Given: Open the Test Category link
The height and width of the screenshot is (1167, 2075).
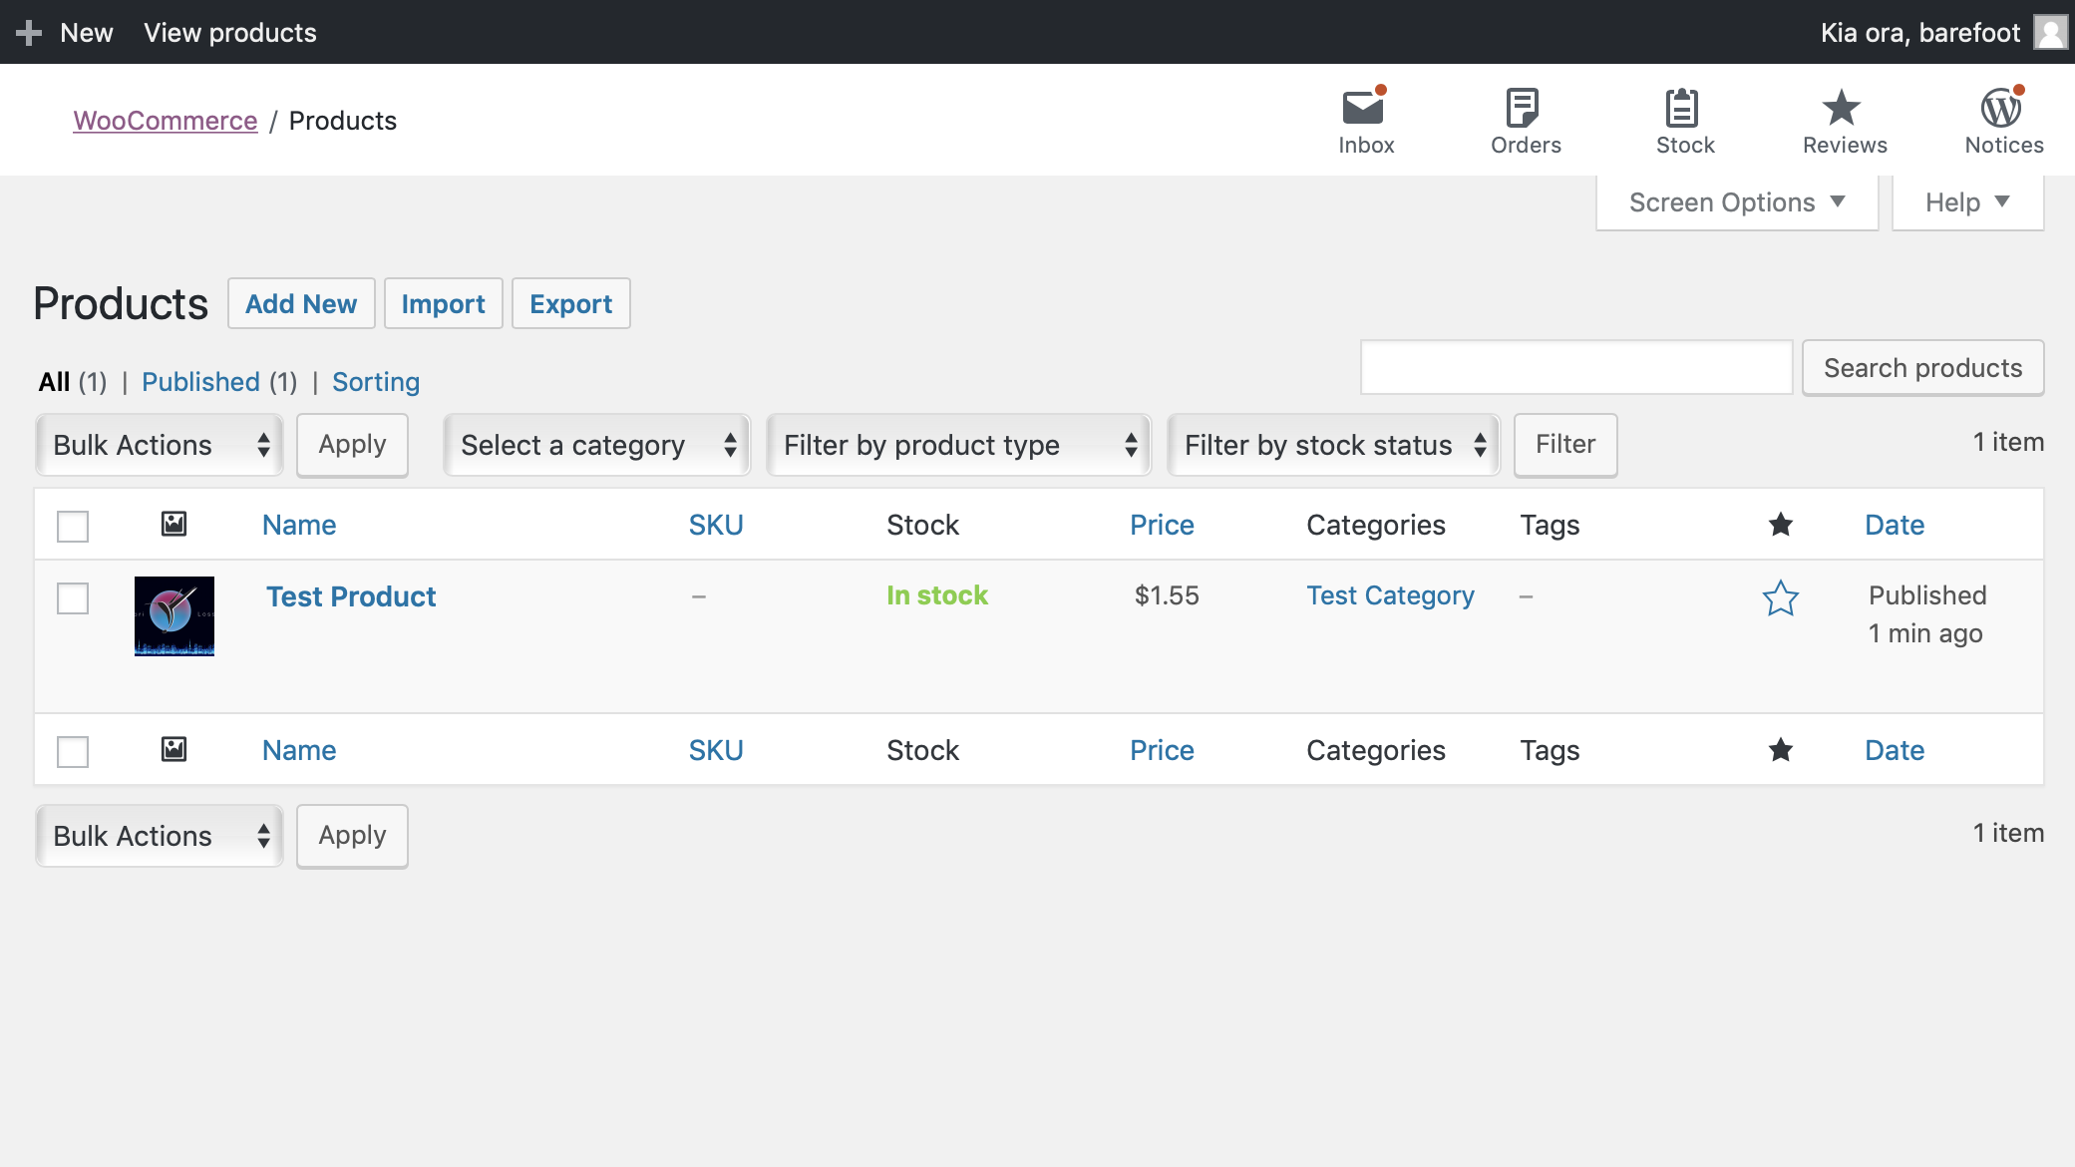Looking at the screenshot, I should click(1390, 595).
